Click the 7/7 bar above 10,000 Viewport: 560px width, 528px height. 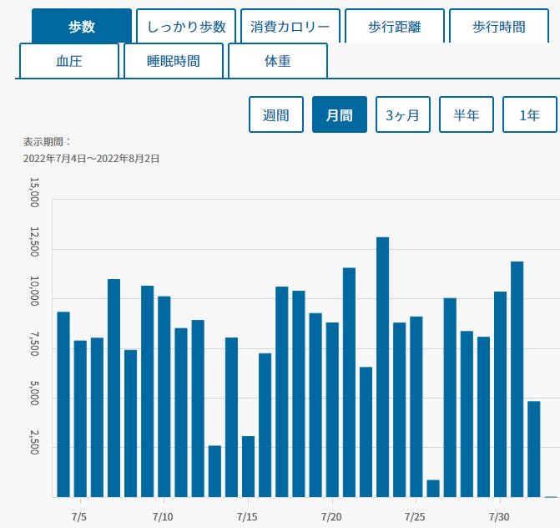(x=114, y=388)
